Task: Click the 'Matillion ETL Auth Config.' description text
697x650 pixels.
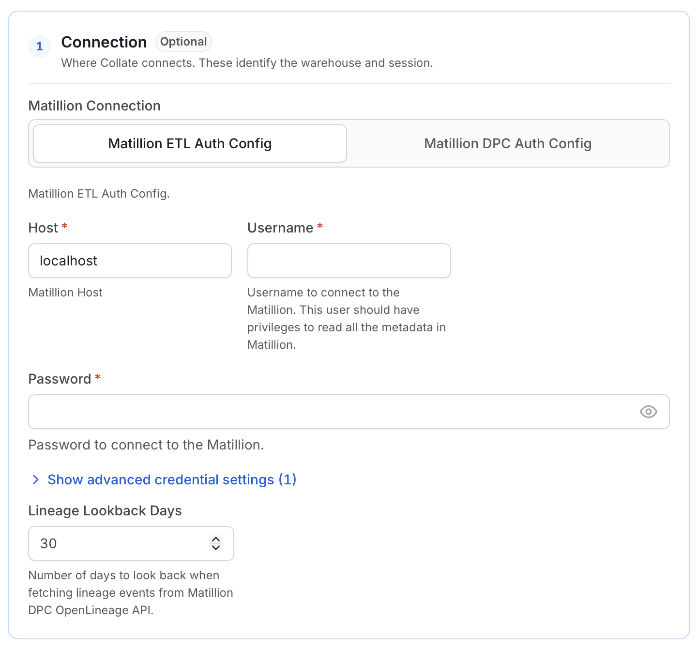Action: 99,194
